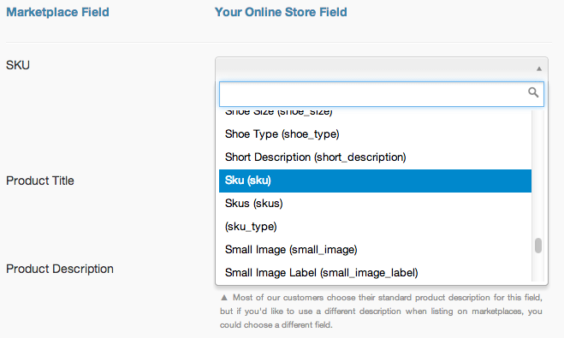
Task: Click the search magnifier icon in dropdown
Action: (x=533, y=92)
